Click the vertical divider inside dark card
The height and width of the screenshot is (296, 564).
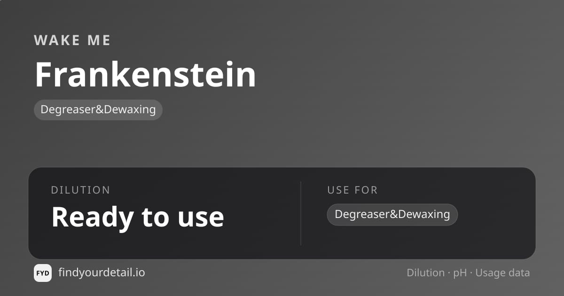301,213
